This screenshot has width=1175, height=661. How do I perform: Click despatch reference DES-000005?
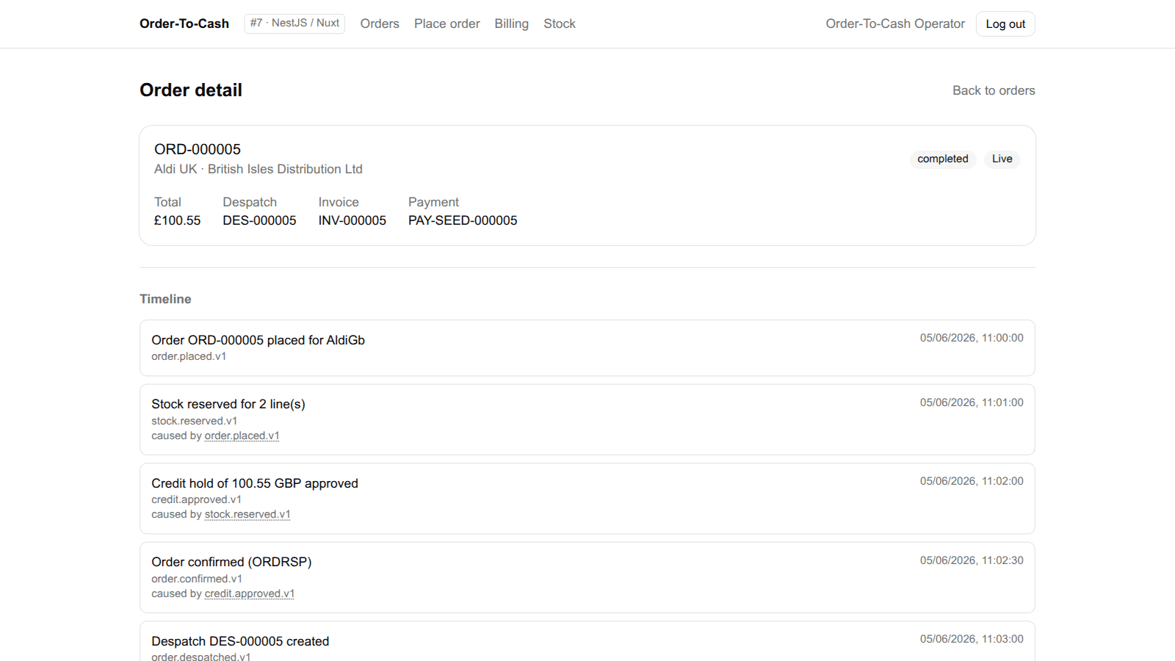pos(259,220)
